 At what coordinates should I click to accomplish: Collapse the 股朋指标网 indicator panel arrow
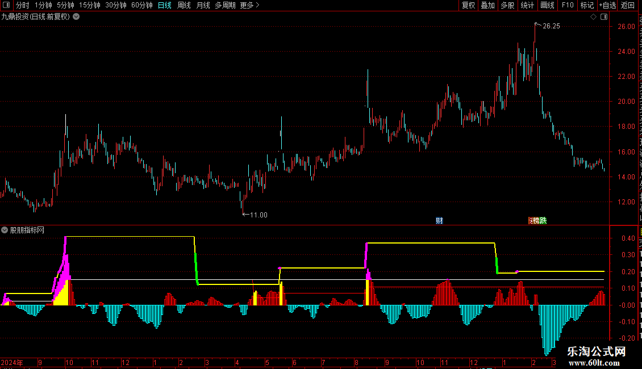coord(5,230)
